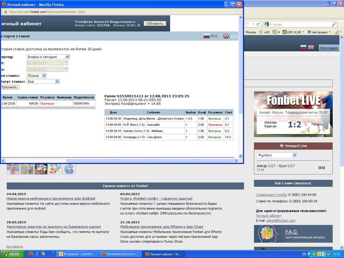Click the Канзас-Сити (-1.5) - Майами row
344x258 pixels.
(169, 131)
